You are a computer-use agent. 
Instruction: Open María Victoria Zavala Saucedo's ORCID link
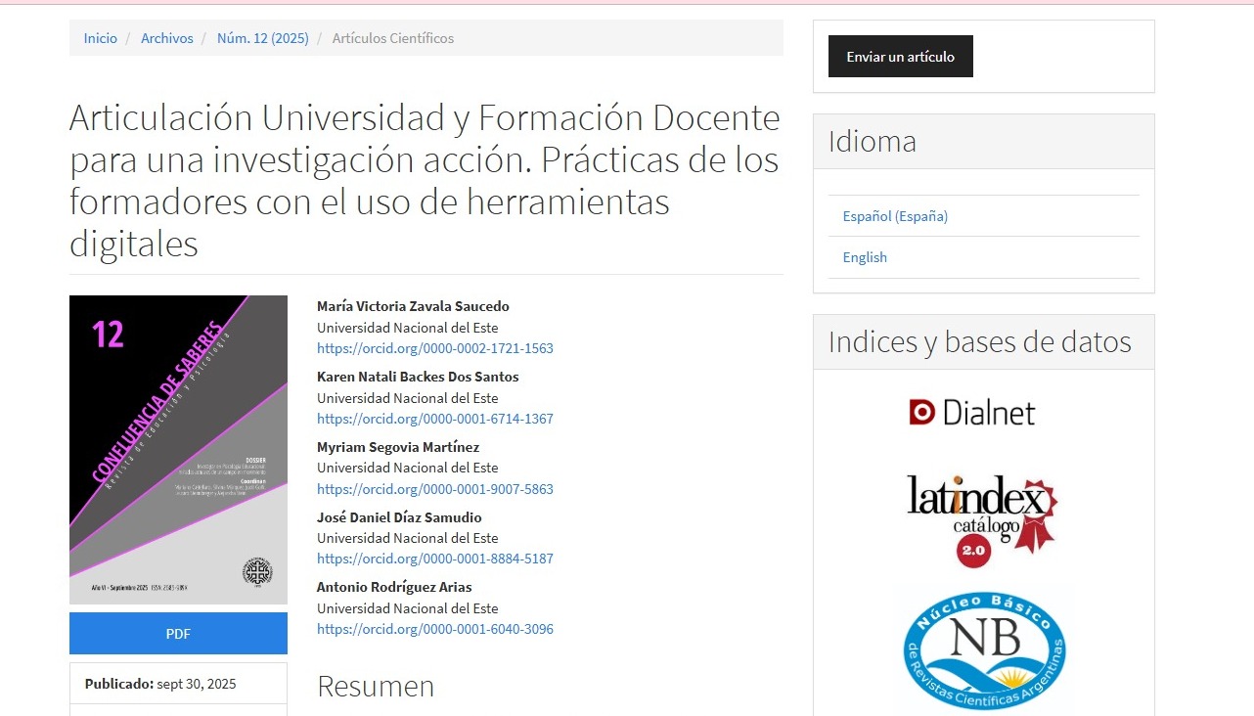[435, 348]
